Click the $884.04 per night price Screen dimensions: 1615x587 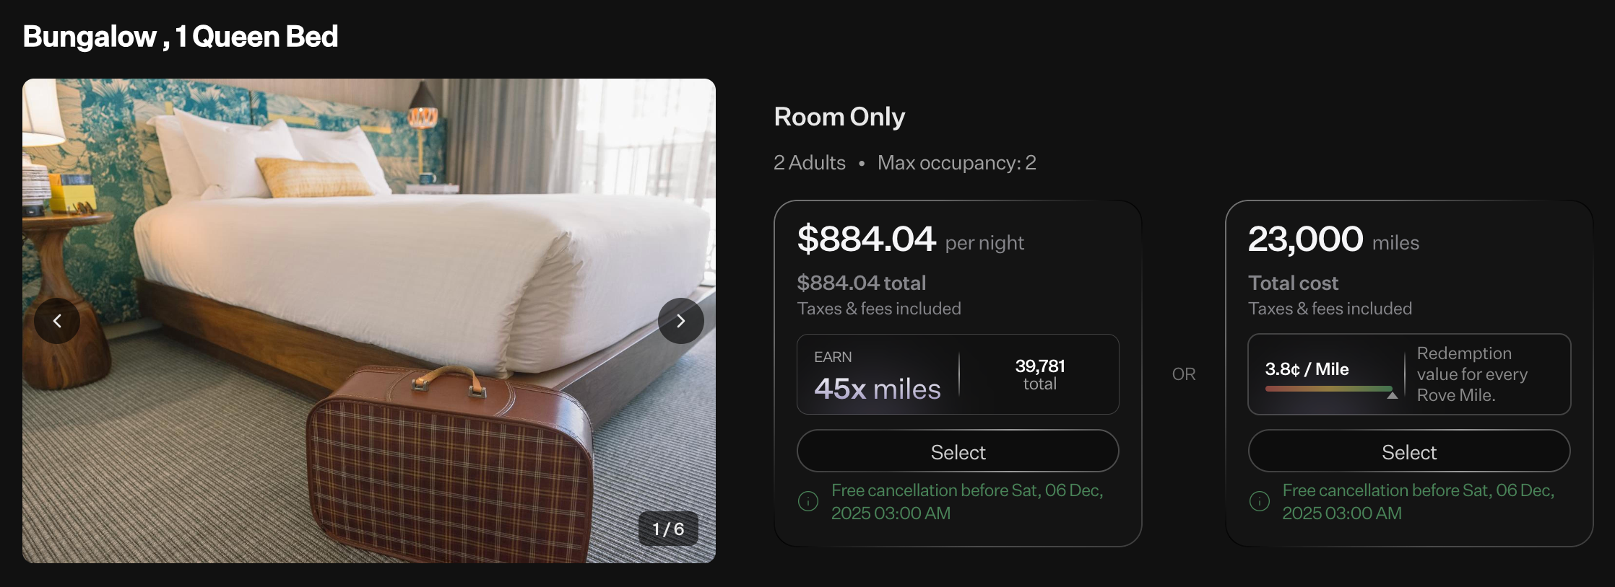[x=867, y=239]
